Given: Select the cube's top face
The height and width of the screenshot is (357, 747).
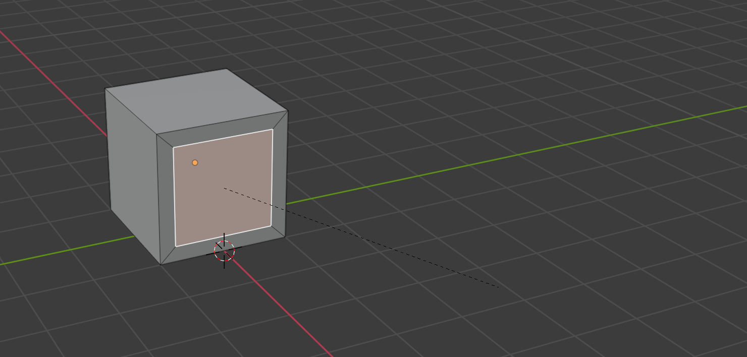Looking at the screenshot, I should point(197,101).
